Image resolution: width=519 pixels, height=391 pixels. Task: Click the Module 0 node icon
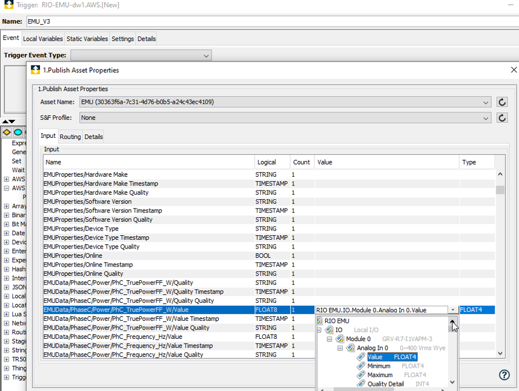pos(340,339)
